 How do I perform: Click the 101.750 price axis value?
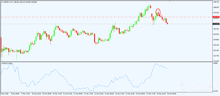pyautogui.click(x=216, y=56)
